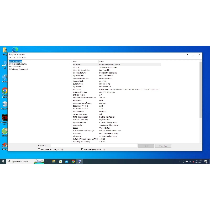Open the Edit menu
The image size is (210, 210).
pos(14,58)
